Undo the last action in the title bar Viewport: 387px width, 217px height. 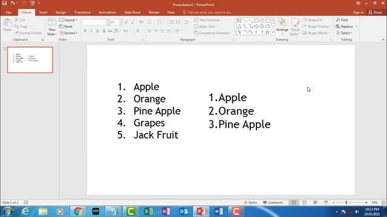tap(12, 3)
